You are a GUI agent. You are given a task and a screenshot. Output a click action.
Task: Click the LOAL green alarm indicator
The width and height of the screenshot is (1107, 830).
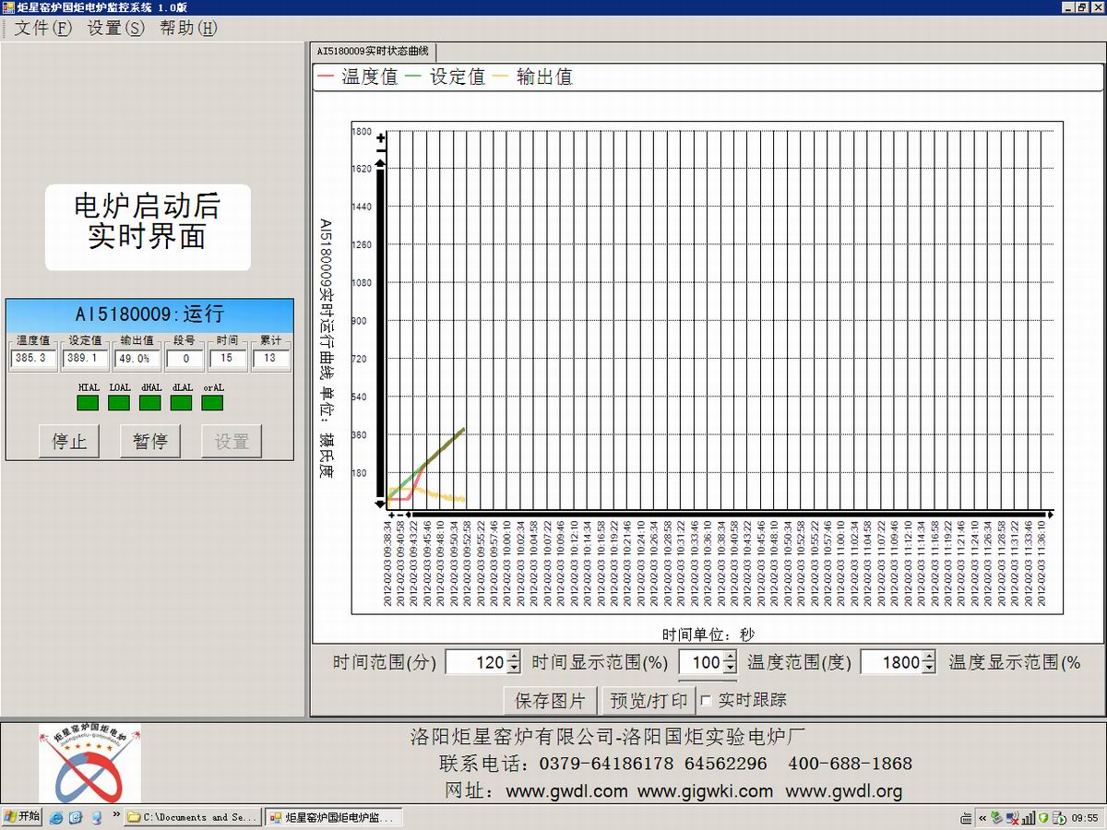(x=119, y=402)
